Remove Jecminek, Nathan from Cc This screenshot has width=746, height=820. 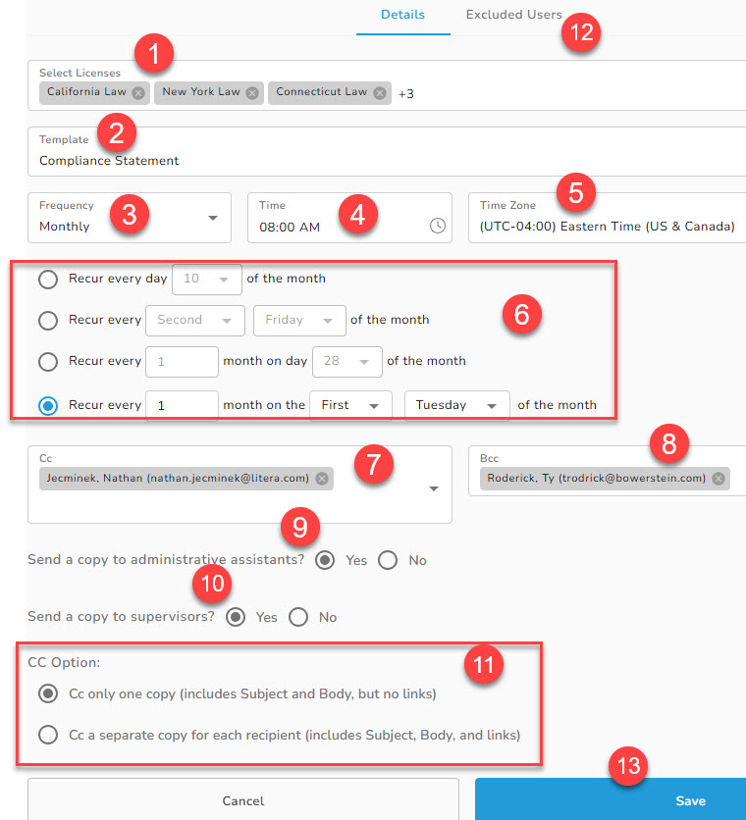[322, 479]
